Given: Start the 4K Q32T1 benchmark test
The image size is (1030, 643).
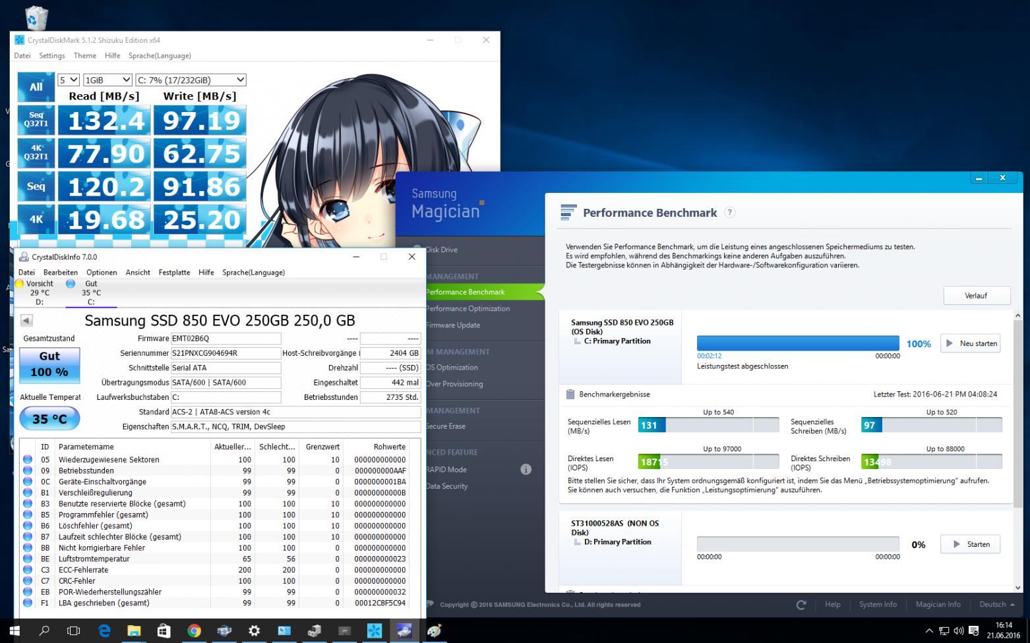Looking at the screenshot, I should point(36,153).
